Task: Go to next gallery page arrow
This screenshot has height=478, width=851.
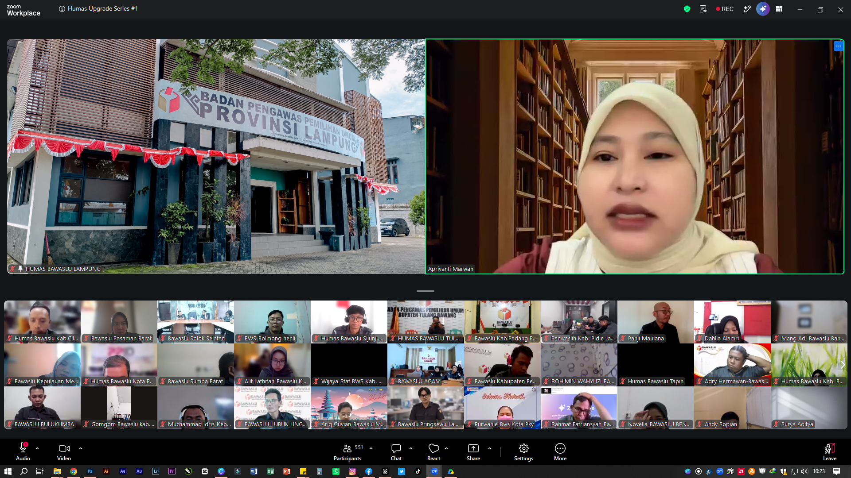Action: [x=843, y=365]
